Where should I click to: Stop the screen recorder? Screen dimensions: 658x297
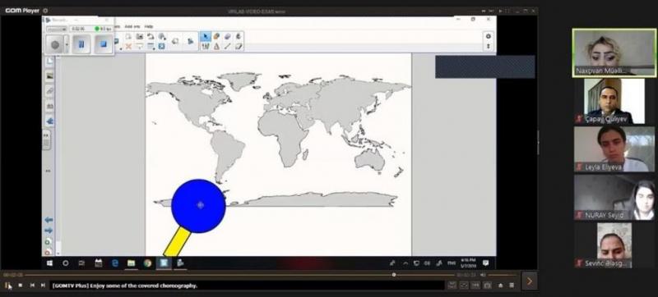pyautogui.click(x=104, y=44)
